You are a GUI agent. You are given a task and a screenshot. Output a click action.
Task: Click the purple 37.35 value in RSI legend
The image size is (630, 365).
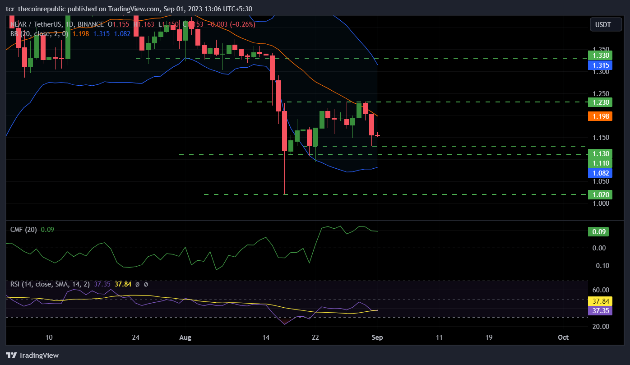click(102, 284)
